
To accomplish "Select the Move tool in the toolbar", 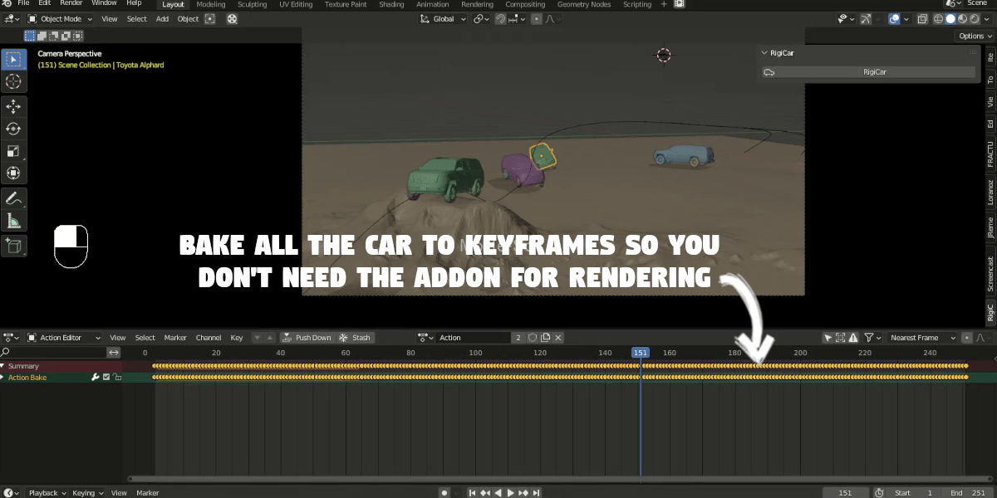I will pos(13,106).
